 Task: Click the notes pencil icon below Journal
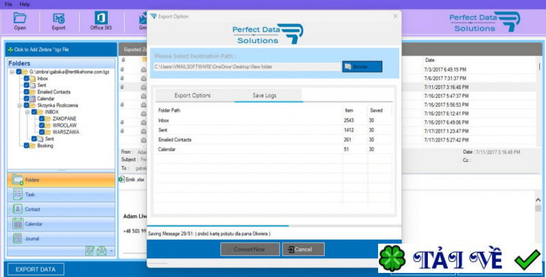pos(90,250)
